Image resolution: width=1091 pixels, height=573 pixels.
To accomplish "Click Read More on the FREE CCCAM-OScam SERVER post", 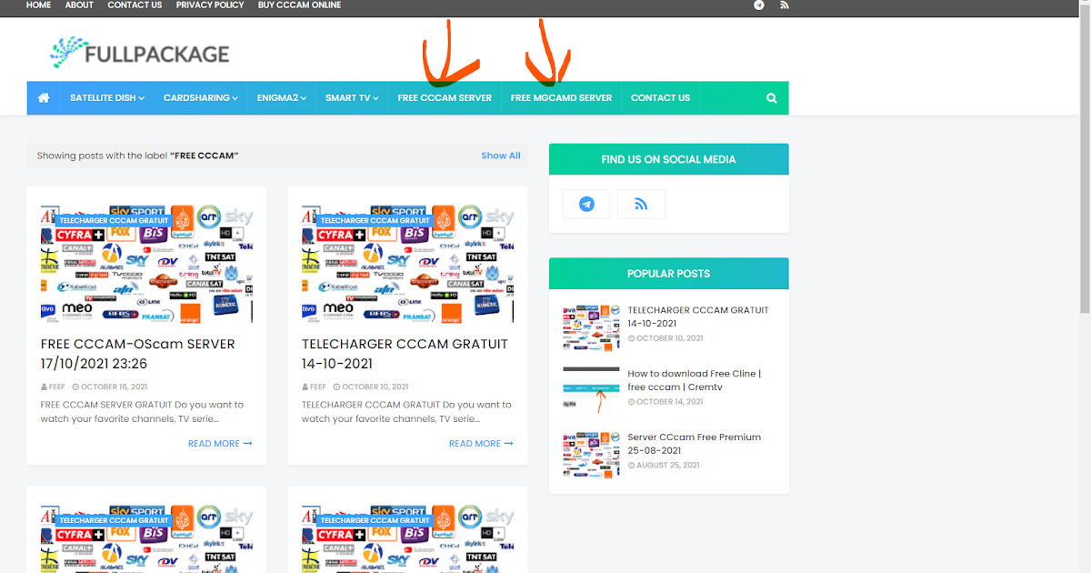I will [220, 444].
